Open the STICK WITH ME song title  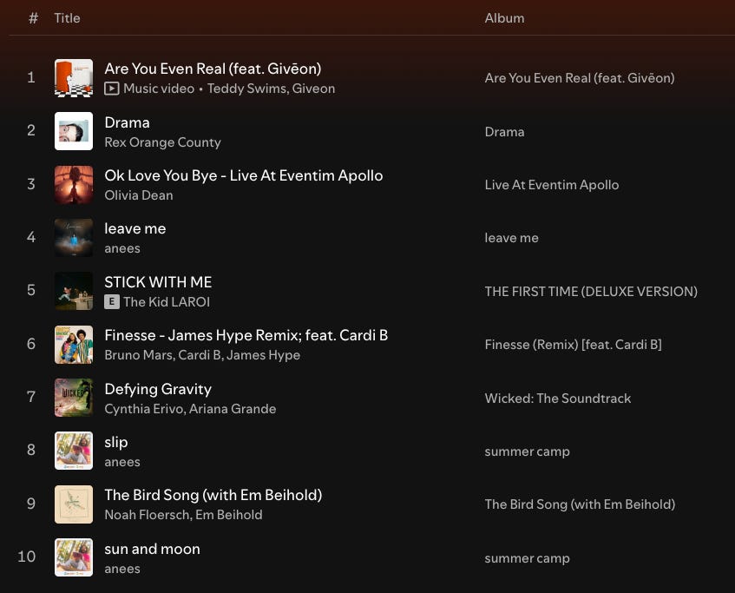coord(158,282)
